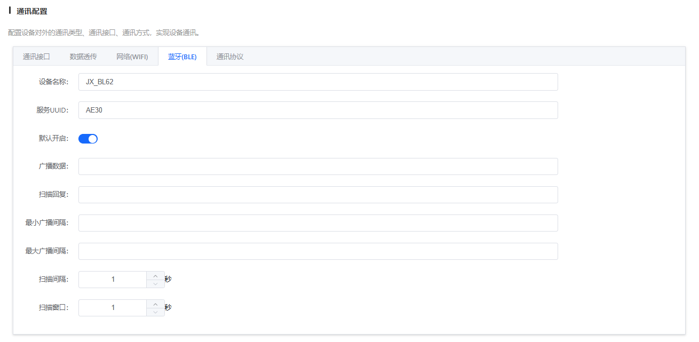Click the 扫描间隔 number input
The image size is (699, 342).
tap(113, 280)
